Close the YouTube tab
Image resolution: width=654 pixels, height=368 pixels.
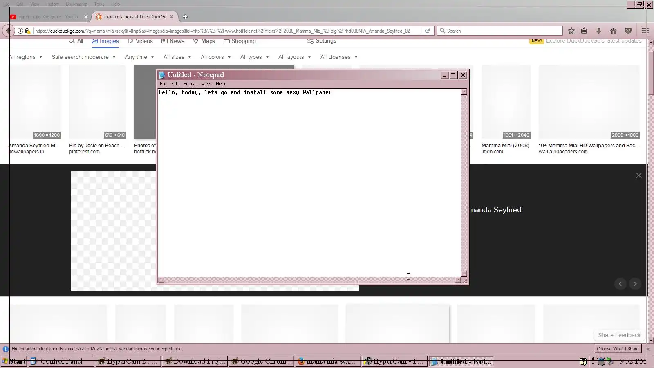(x=86, y=17)
